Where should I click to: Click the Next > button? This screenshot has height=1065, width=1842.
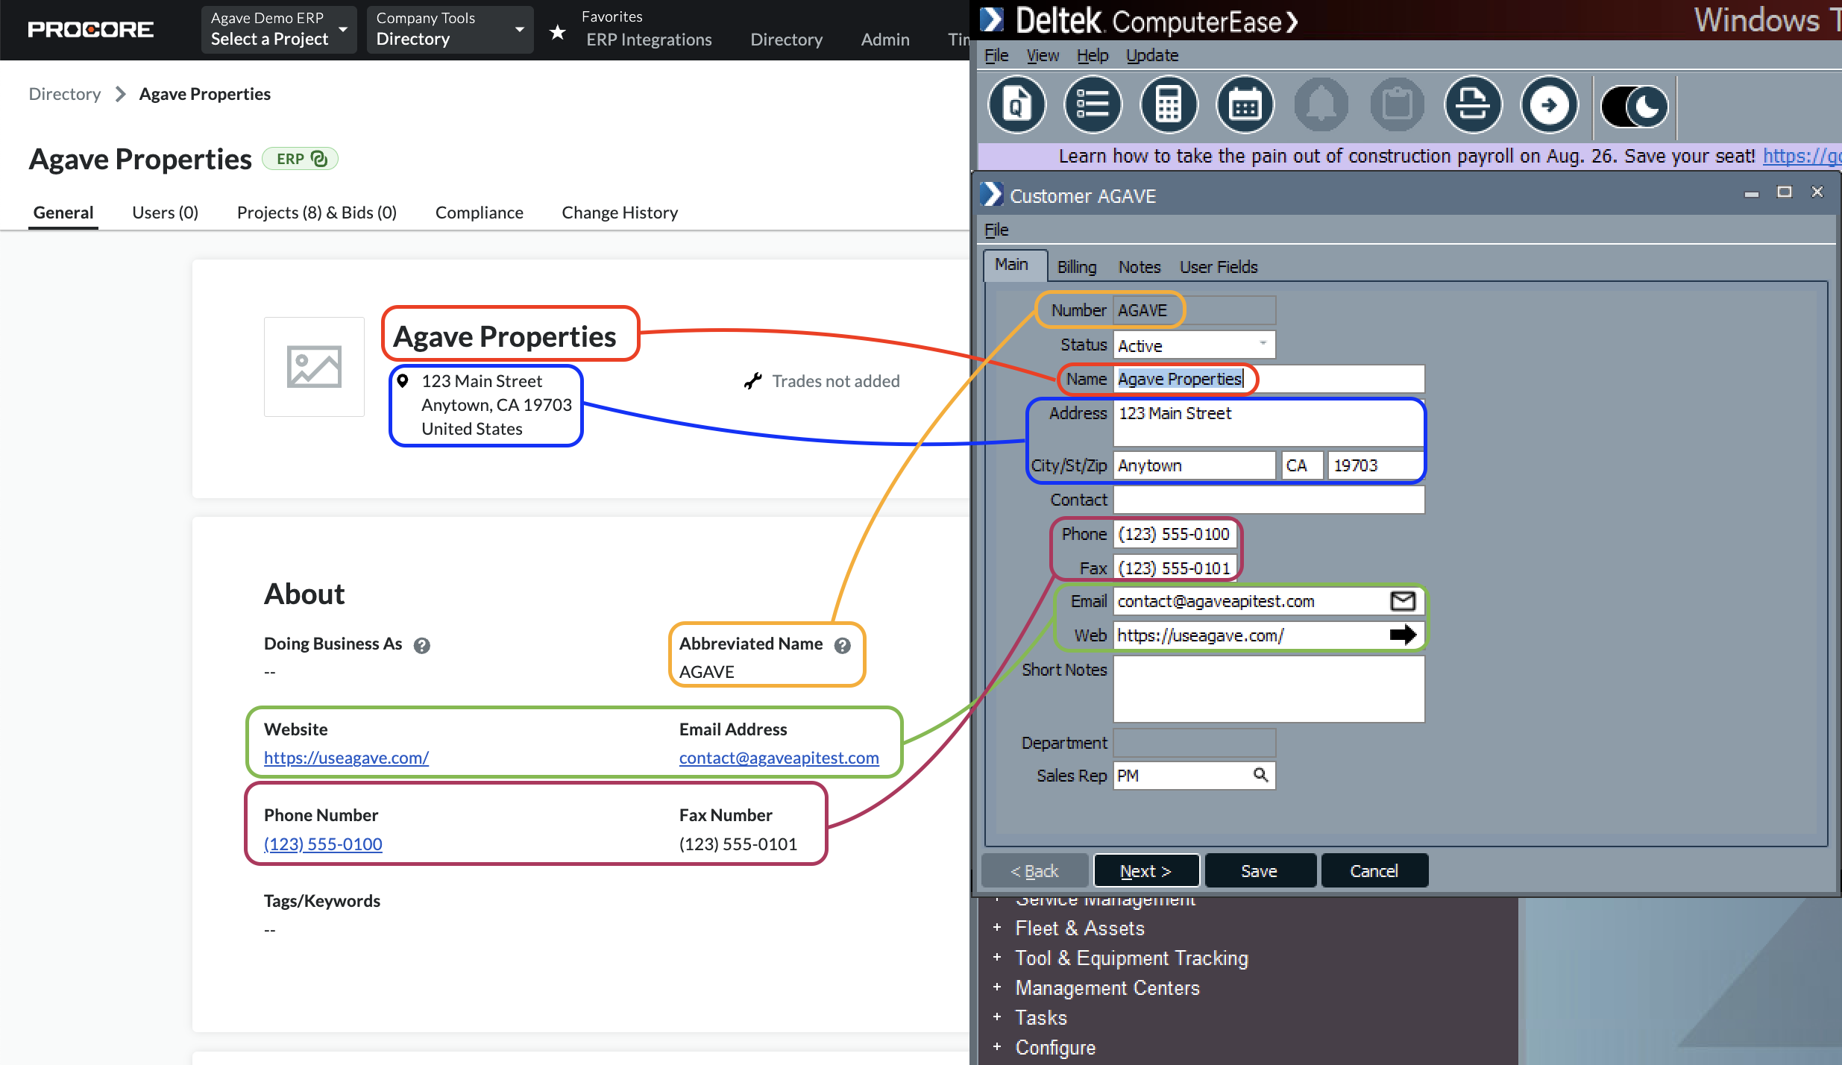(x=1146, y=870)
